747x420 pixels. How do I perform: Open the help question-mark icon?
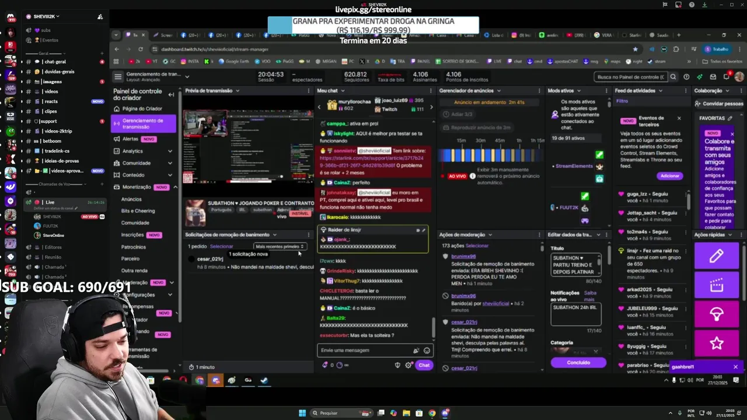(686, 76)
